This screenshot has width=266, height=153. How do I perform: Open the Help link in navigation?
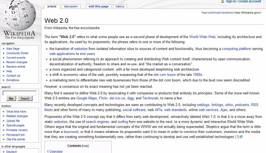[x=9, y=71]
